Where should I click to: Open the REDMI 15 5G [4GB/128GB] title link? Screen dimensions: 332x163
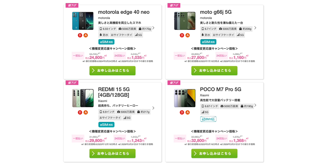tap(114, 92)
